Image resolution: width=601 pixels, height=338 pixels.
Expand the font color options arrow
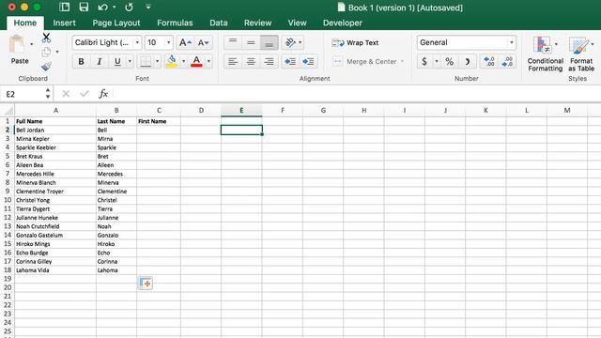(208, 61)
